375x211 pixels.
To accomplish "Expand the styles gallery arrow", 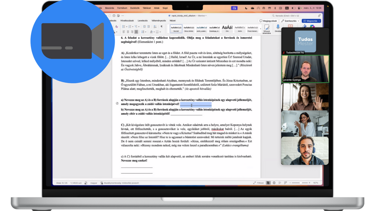I will tap(260, 29).
